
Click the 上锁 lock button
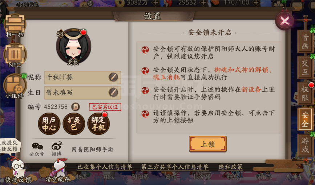pyautogui.click(x=208, y=144)
